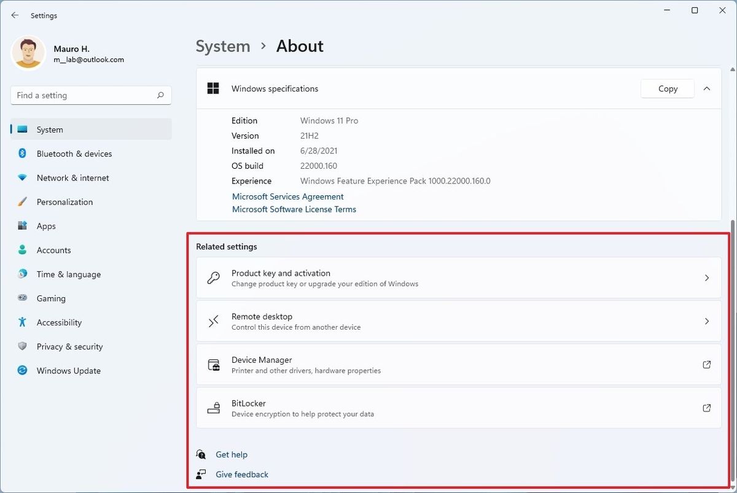The width and height of the screenshot is (737, 493).
Task: Select System in the breadcrumb path
Action: (x=222, y=46)
